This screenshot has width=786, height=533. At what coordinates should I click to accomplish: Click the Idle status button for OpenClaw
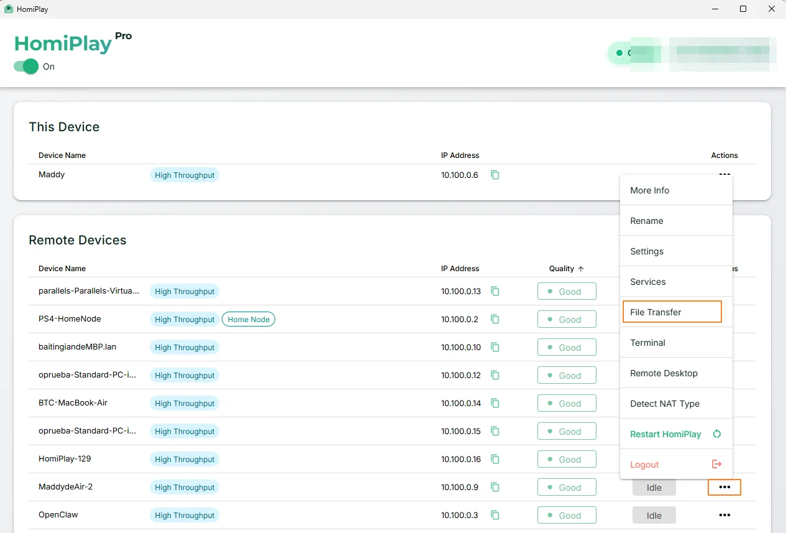point(654,515)
